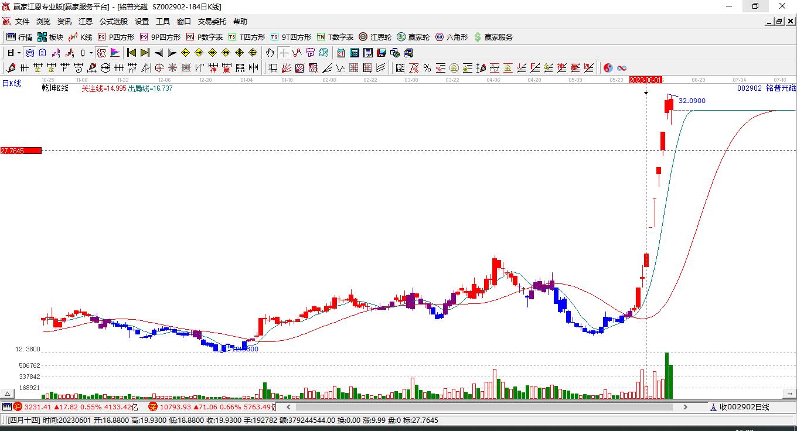Open the 9P四方形 chart
The width and height of the screenshot is (797, 431).
coord(160,37)
